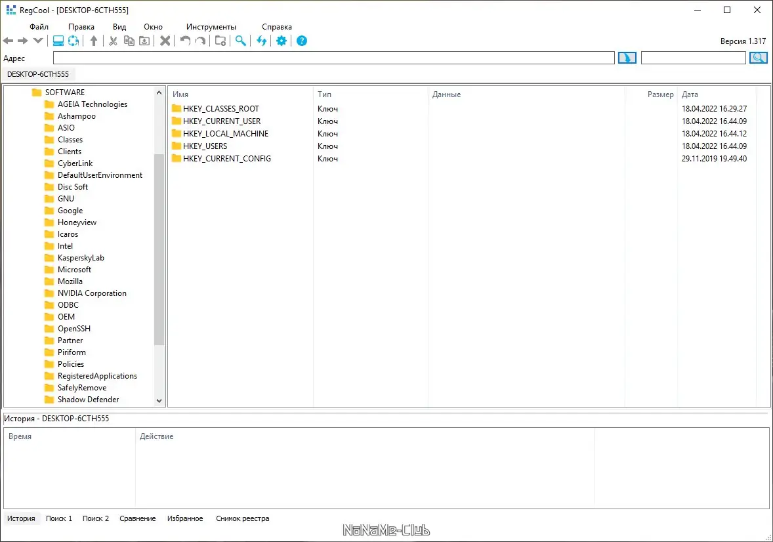The width and height of the screenshot is (773, 542).
Task: Switch to the История tab
Action: (21, 518)
